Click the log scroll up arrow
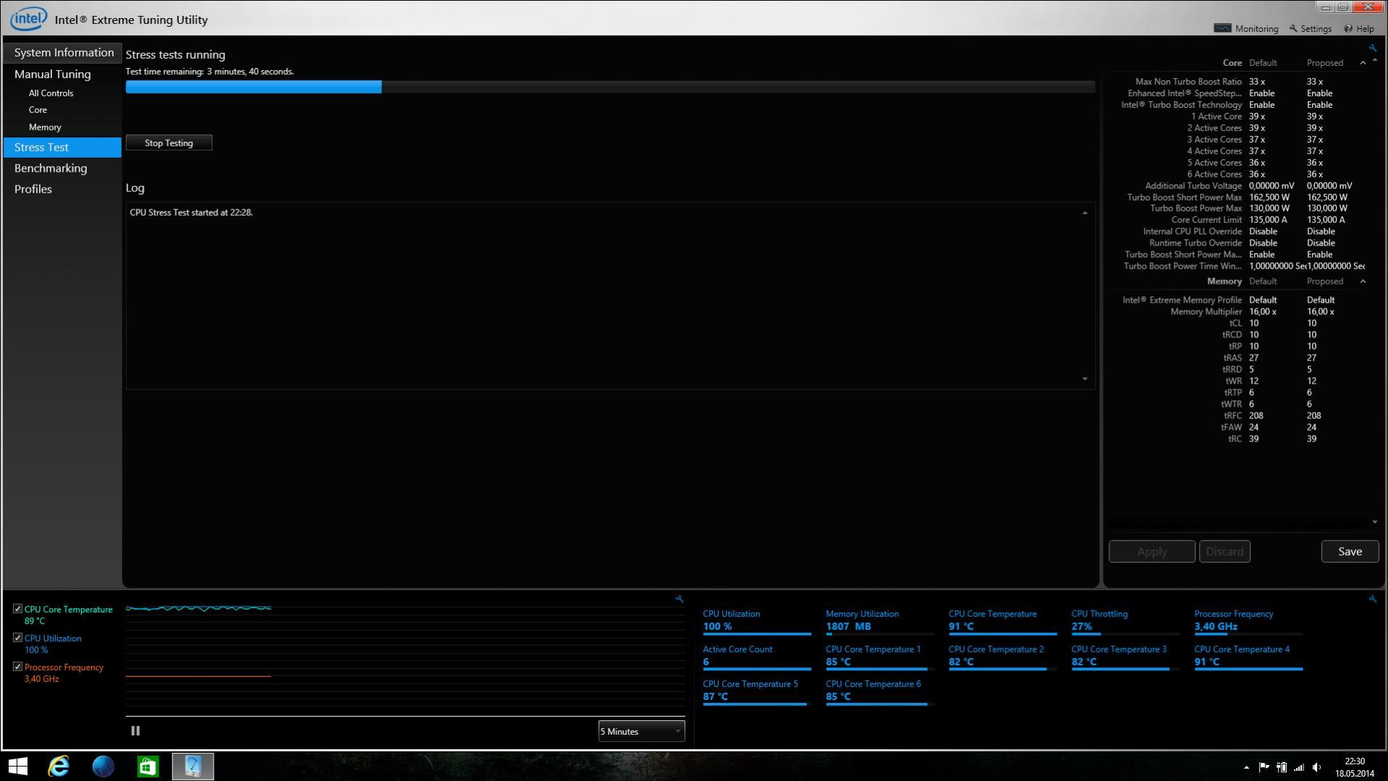1388x781 pixels. click(x=1084, y=213)
